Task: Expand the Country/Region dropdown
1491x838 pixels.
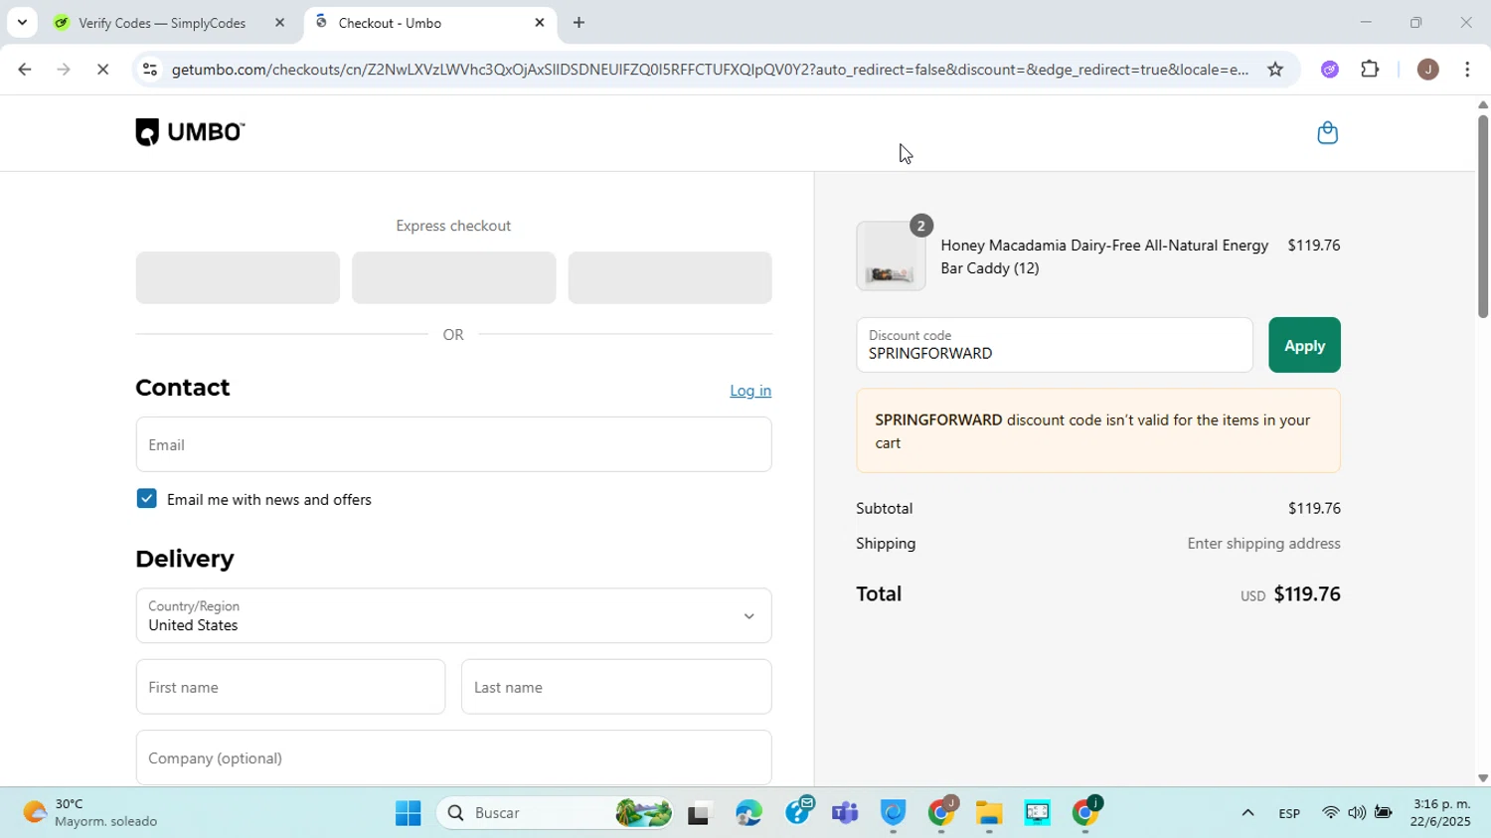Action: point(453,615)
